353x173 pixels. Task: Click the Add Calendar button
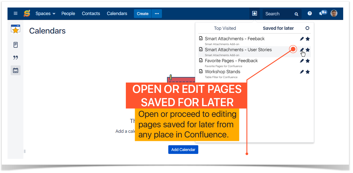pos(183,150)
